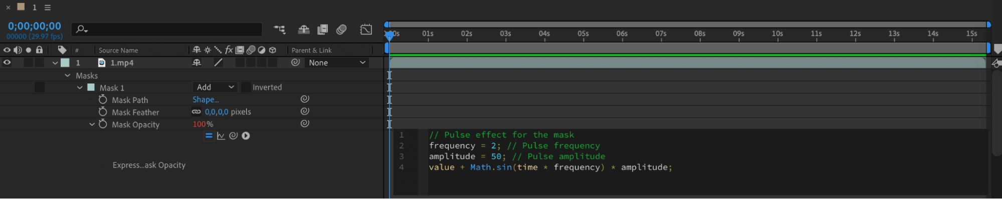This screenshot has width=1002, height=199.
Task: Open the Parent None dropdown
Action: [x=336, y=62]
